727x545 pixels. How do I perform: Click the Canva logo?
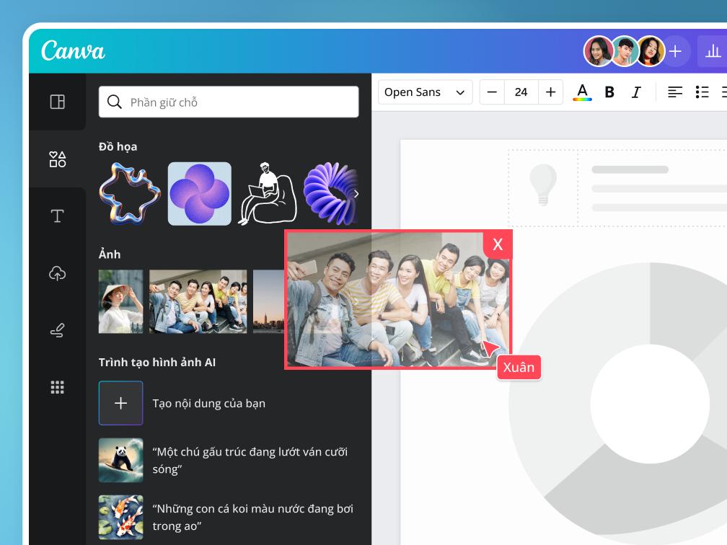click(73, 50)
